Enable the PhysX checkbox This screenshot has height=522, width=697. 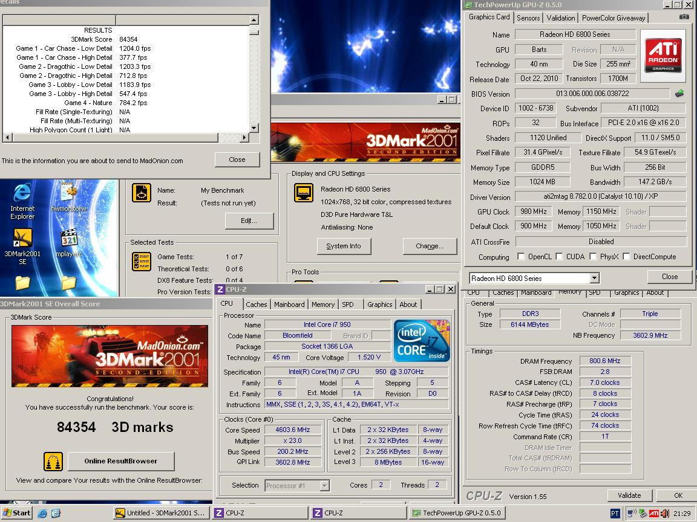pos(592,257)
